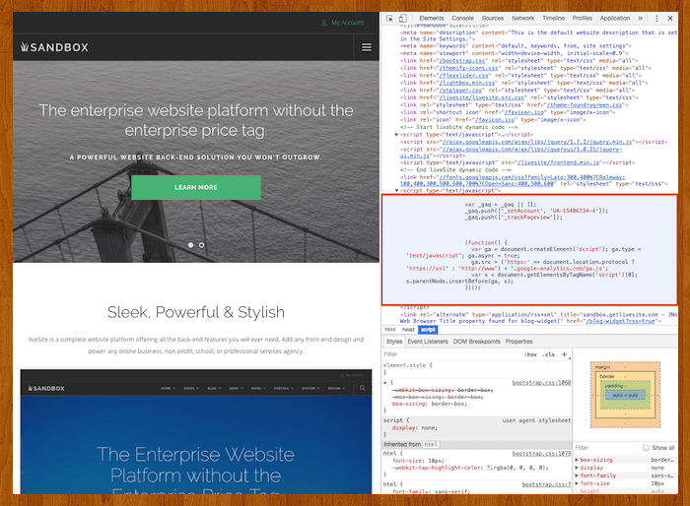Screen dimensions: 690x506
Task: Select the second slider dot on hero
Action: pyautogui.click(x=201, y=245)
